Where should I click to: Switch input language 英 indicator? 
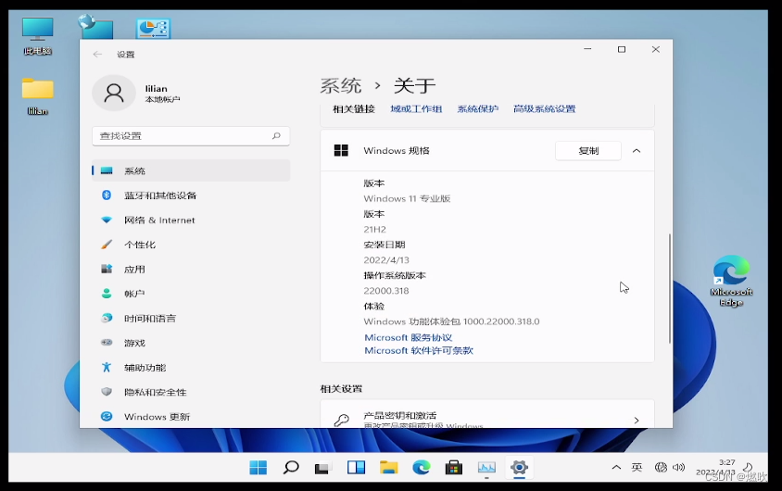637,467
